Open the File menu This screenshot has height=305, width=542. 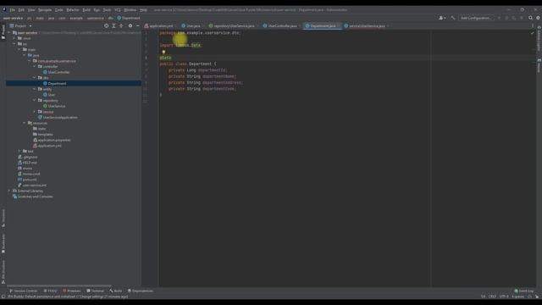[12, 10]
